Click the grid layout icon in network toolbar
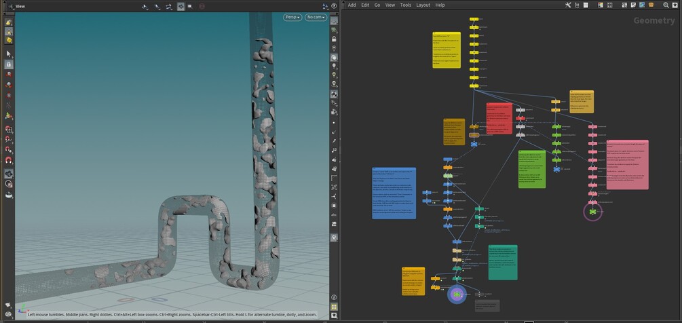The width and height of the screenshot is (682, 323). (x=610, y=5)
